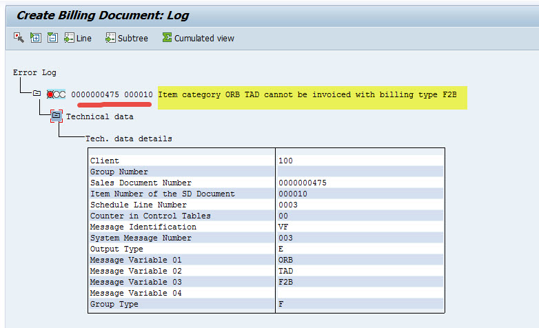Click the collapse-all toolbar icon
The height and width of the screenshot is (328, 539).
[x=52, y=37]
